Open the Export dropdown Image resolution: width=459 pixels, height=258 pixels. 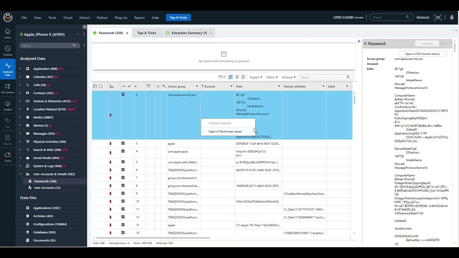coord(256,77)
